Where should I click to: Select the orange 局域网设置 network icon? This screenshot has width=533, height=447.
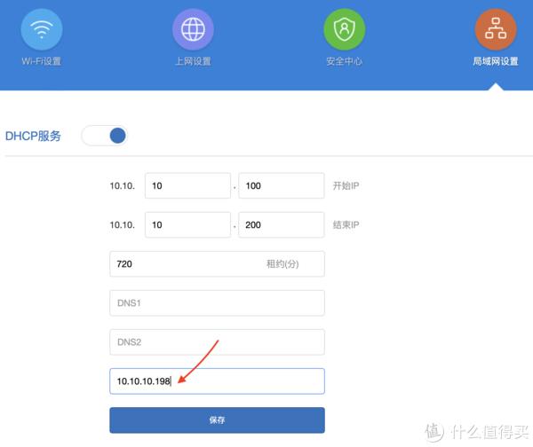pos(496,29)
